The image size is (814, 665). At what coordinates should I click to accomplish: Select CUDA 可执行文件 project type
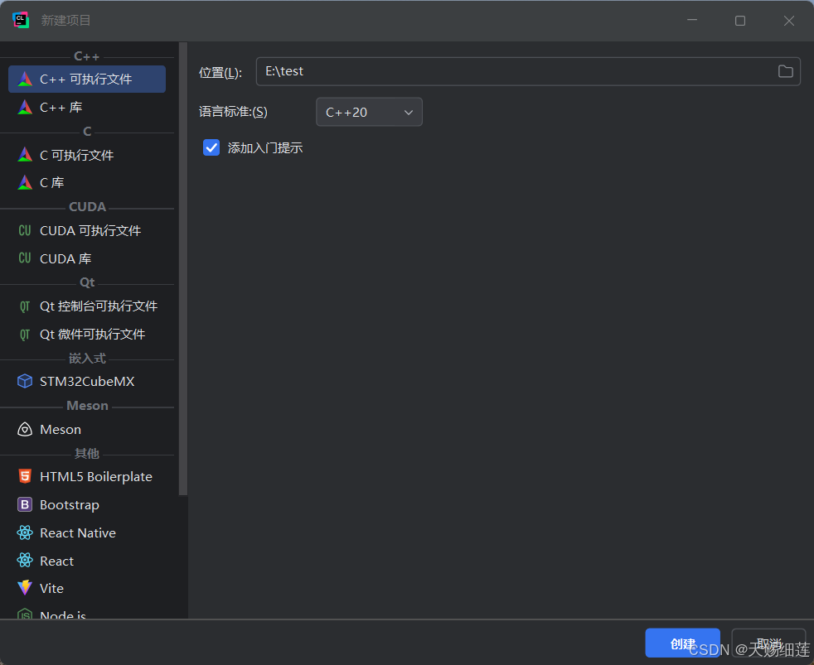click(87, 230)
